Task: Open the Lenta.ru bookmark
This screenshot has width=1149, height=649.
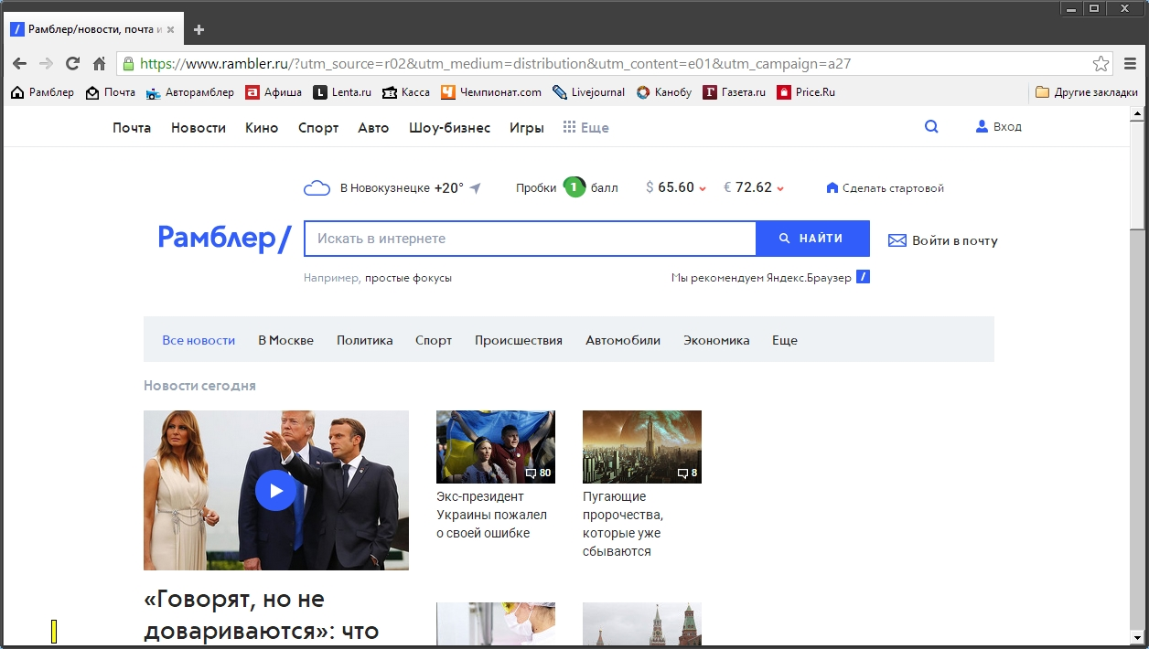Action: (x=343, y=92)
